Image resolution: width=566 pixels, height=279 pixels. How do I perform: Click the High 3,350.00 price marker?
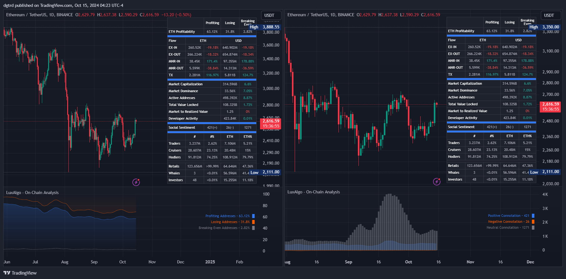(x=544, y=27)
